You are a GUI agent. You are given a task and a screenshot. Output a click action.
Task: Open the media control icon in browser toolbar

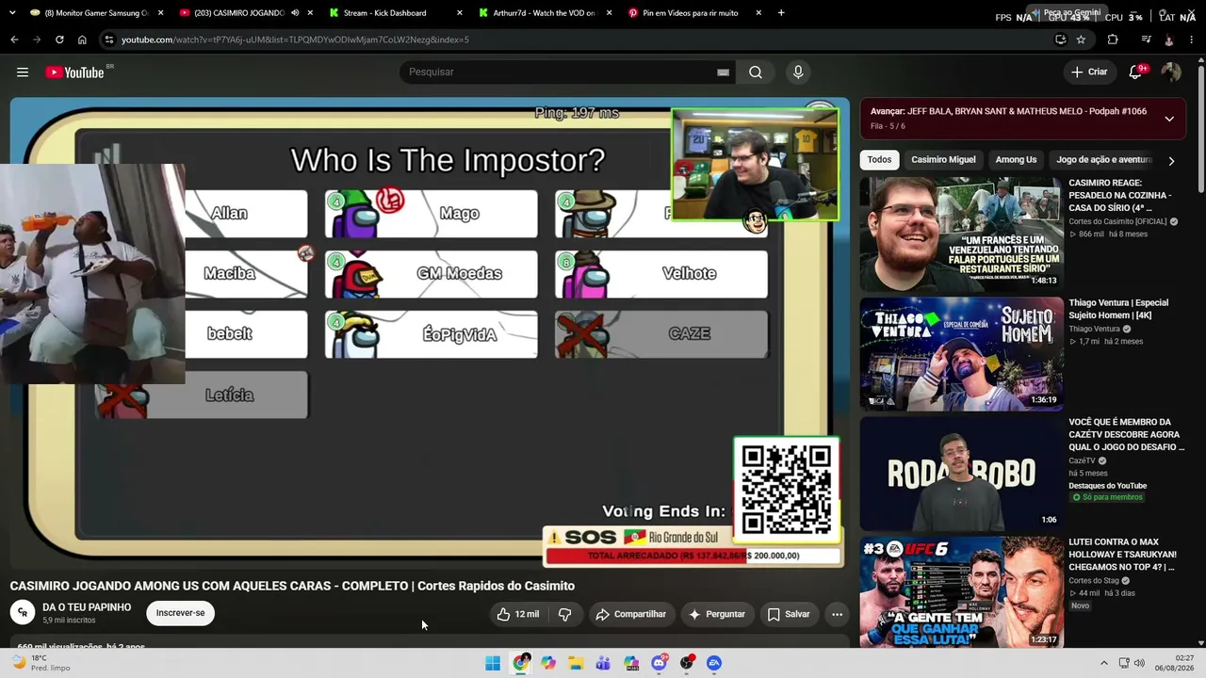click(1147, 40)
